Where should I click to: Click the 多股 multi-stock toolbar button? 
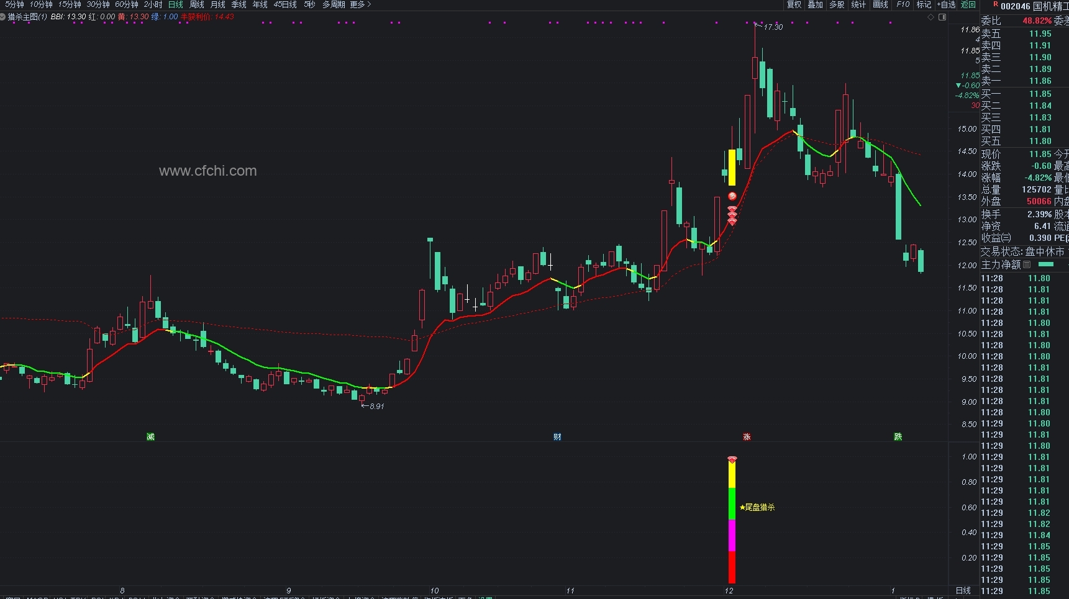(837, 4)
